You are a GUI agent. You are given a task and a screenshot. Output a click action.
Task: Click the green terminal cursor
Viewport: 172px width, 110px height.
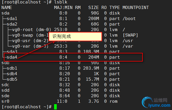pyautogui.click(x=55, y=107)
